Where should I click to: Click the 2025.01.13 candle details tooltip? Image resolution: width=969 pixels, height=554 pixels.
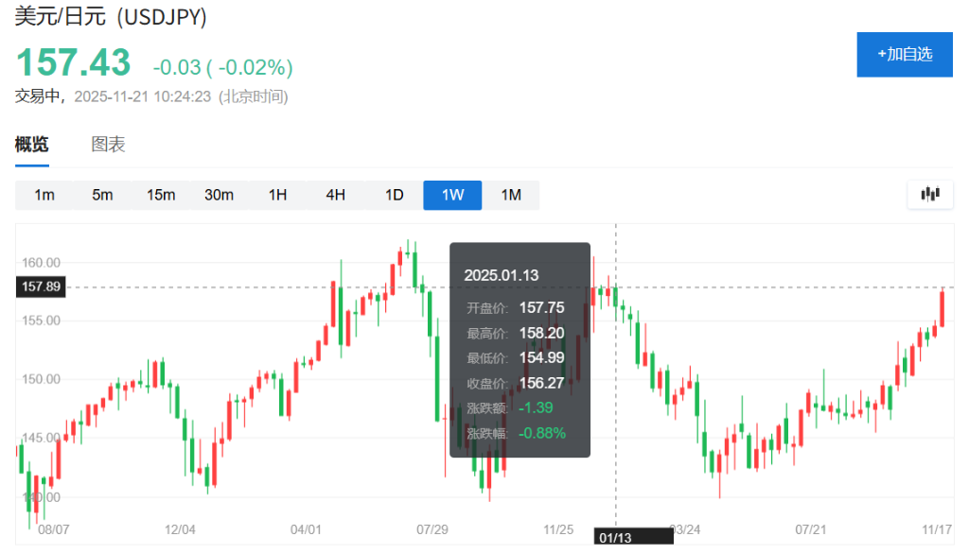(520, 350)
